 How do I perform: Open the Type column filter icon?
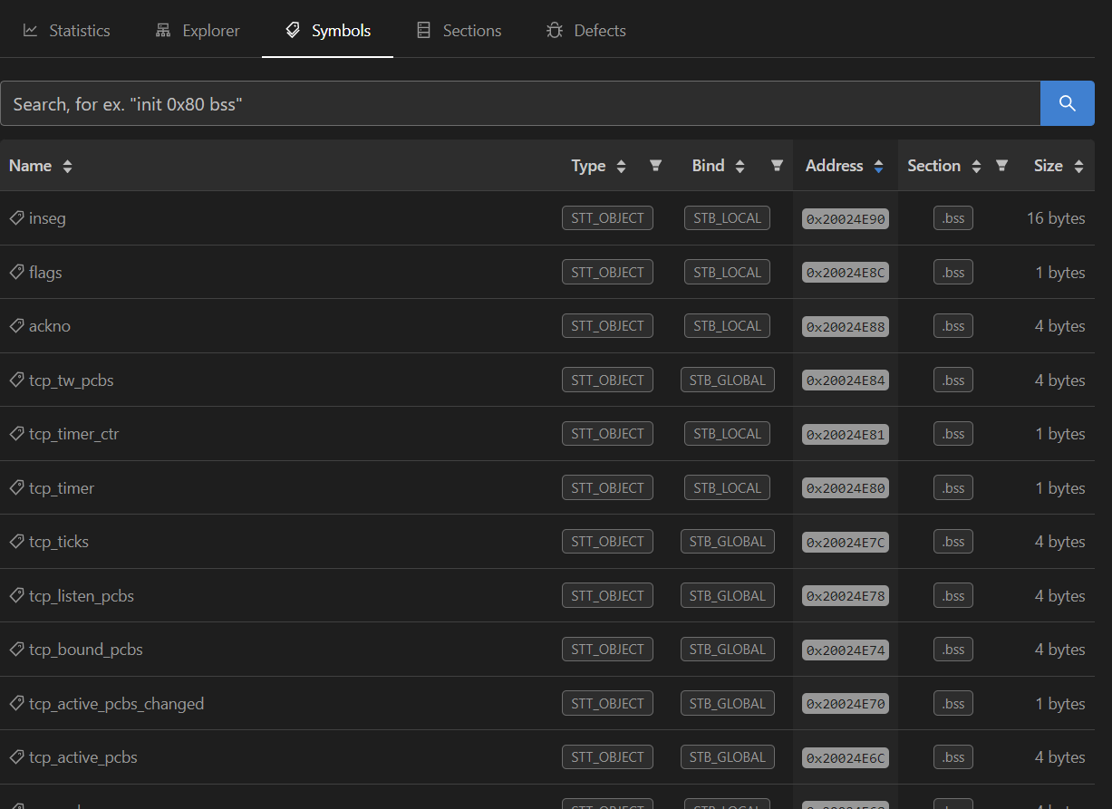coord(655,166)
